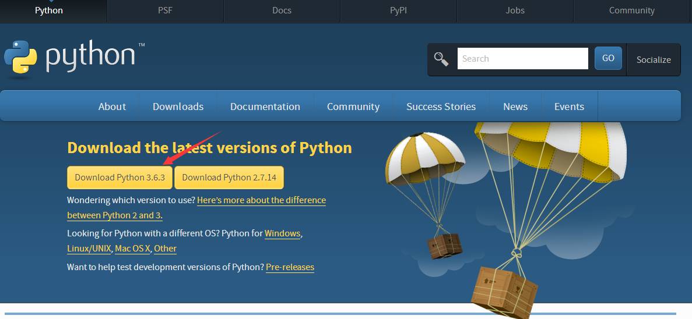The image size is (692, 319).
Task: Open the News navigation menu
Action: (515, 107)
